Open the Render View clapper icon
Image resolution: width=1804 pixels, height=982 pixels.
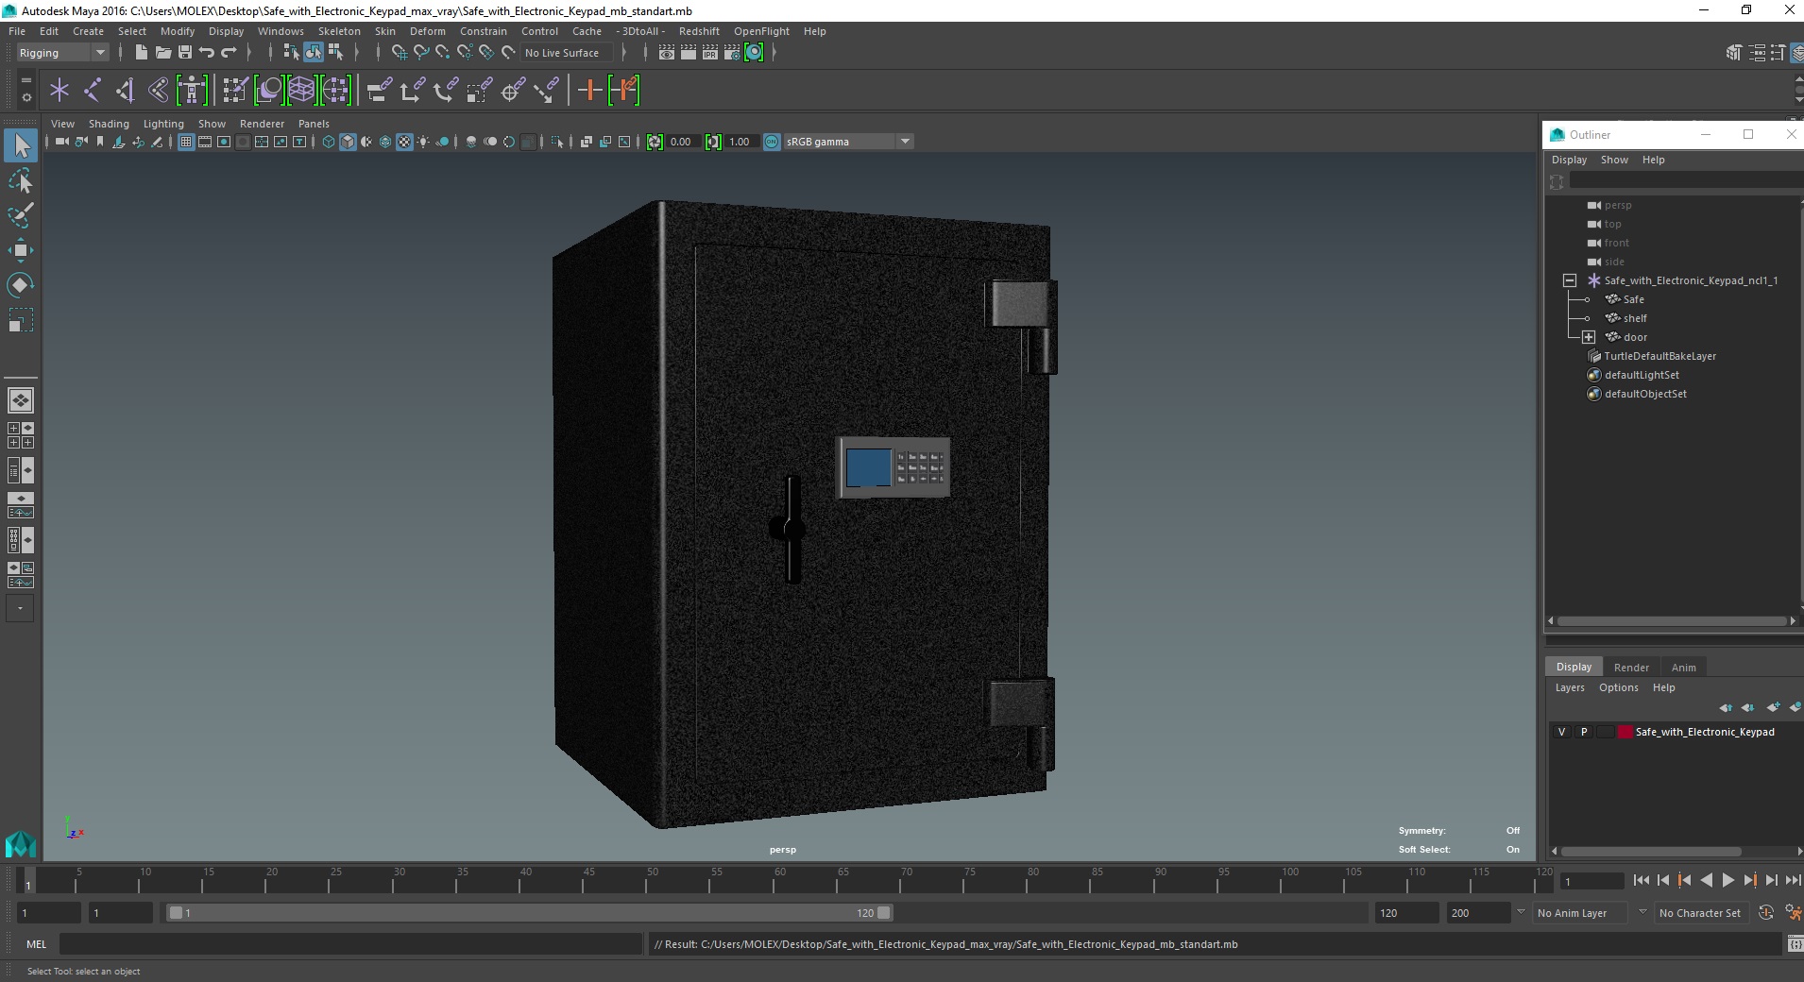pos(666,53)
